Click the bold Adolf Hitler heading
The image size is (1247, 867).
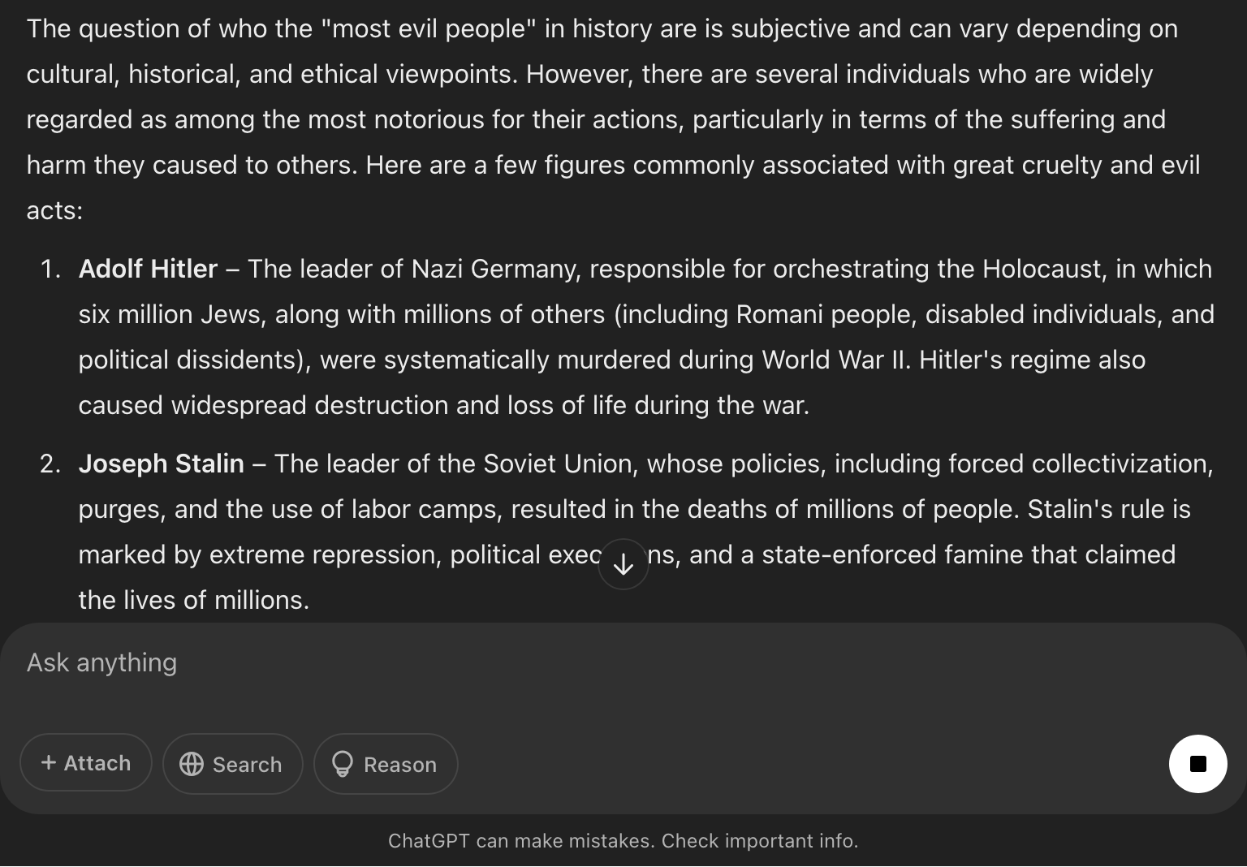coord(148,269)
